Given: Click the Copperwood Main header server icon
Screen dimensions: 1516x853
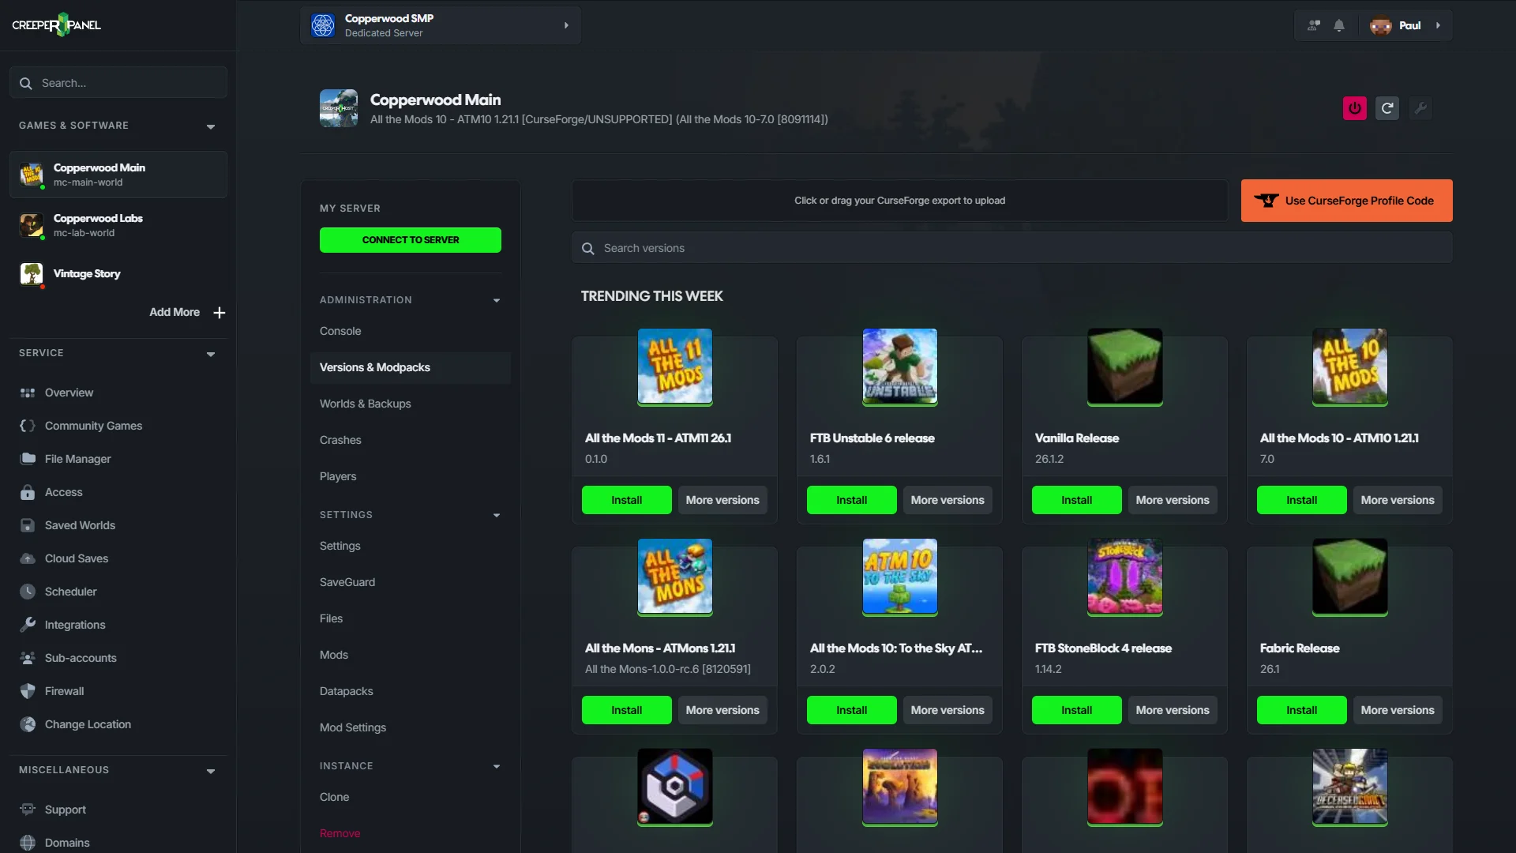Looking at the screenshot, I should [x=339, y=108].
